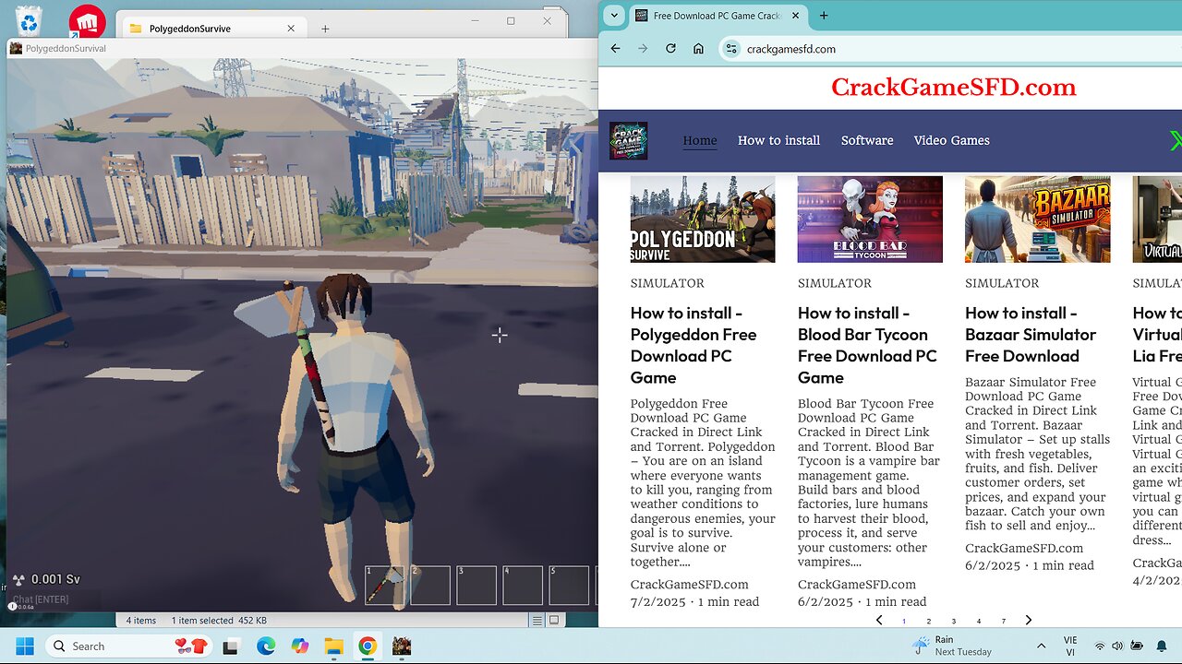Switch File Explorer to large icons view

click(554, 621)
